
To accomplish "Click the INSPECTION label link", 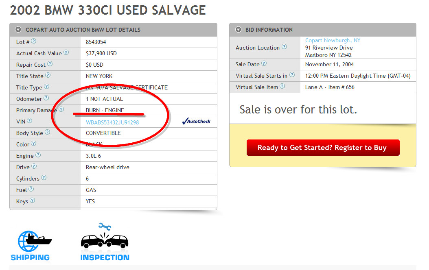I will coord(105,258).
